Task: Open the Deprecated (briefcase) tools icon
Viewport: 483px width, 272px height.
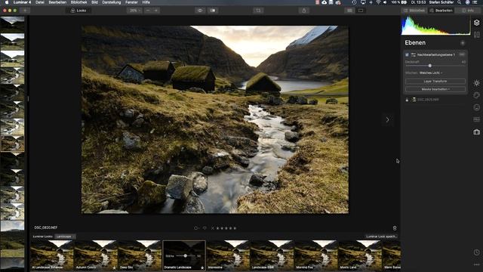Action: (476, 131)
